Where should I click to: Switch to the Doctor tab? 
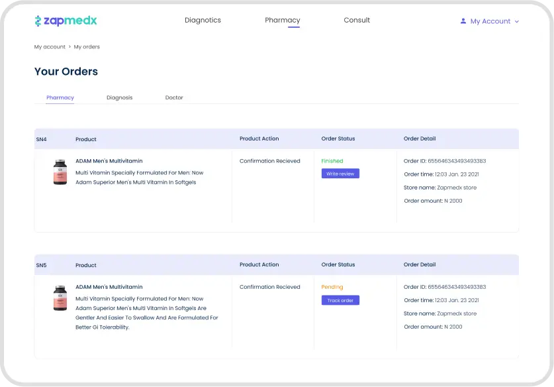174,97
